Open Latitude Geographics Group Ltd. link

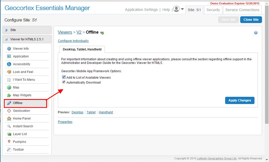[217, 158]
